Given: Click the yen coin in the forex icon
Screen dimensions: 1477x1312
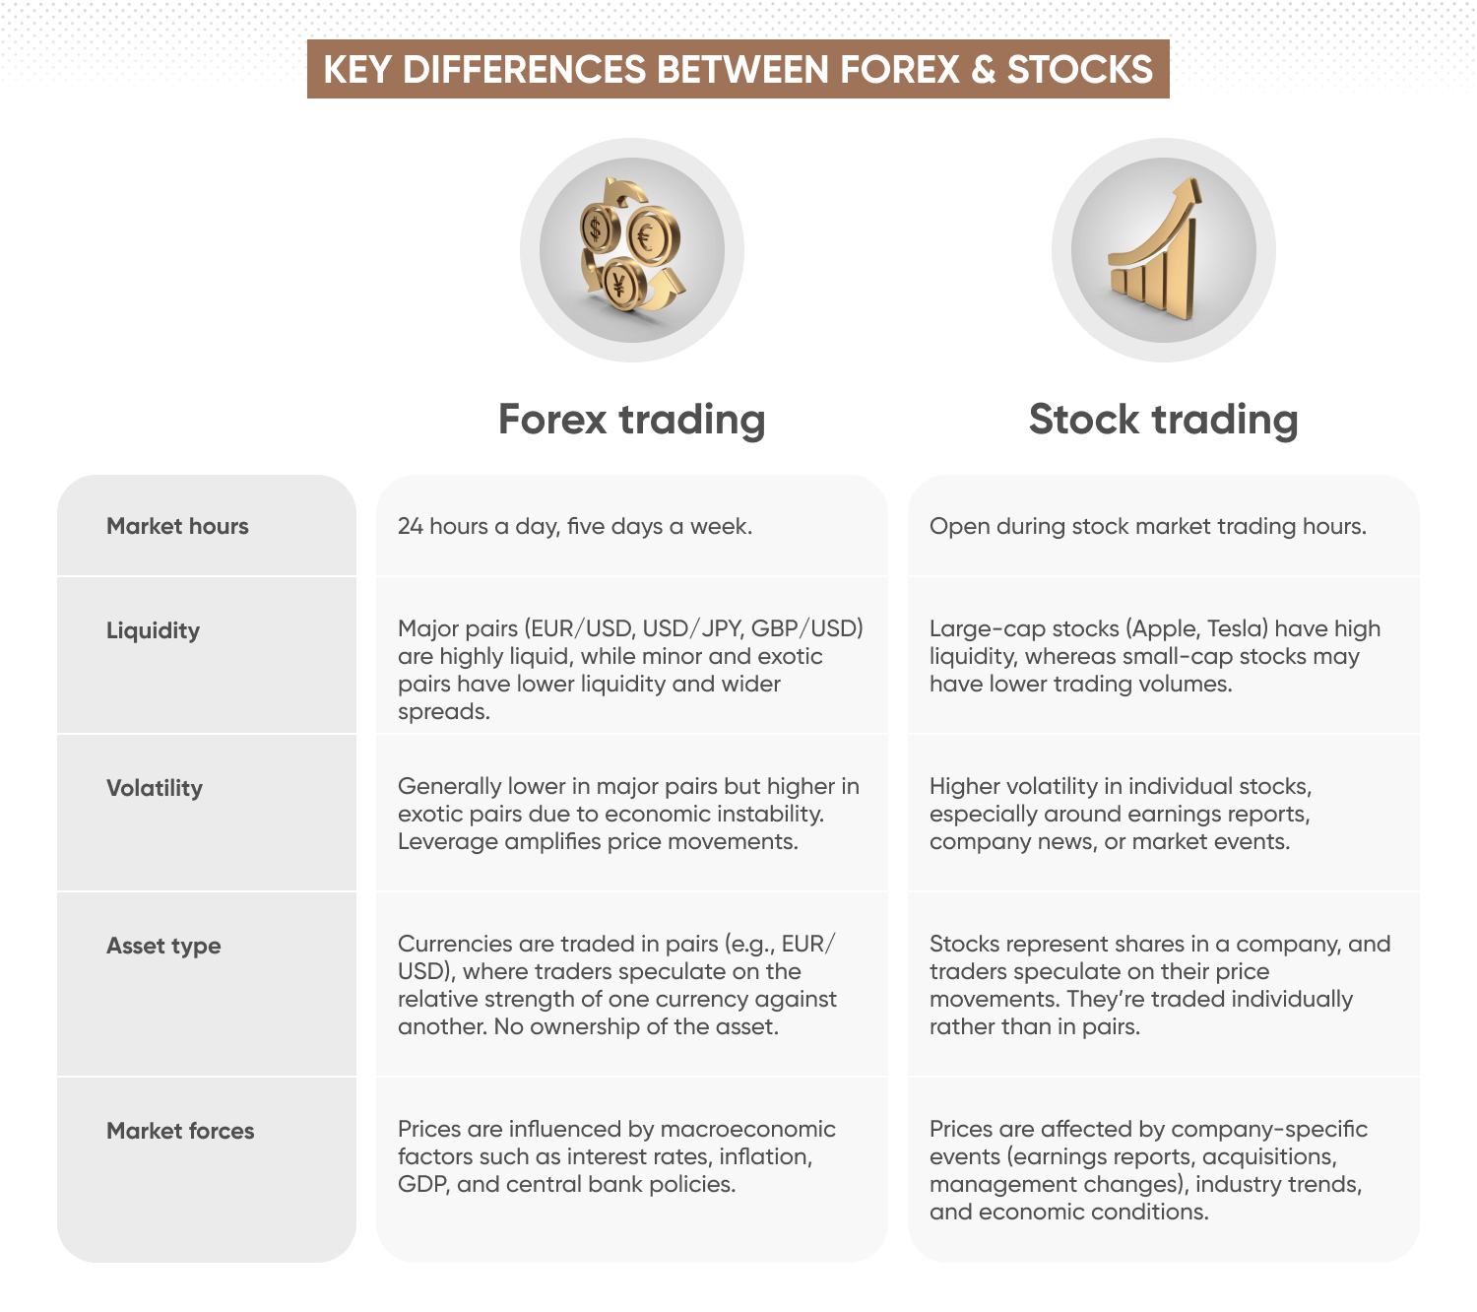Looking at the screenshot, I should [x=620, y=286].
